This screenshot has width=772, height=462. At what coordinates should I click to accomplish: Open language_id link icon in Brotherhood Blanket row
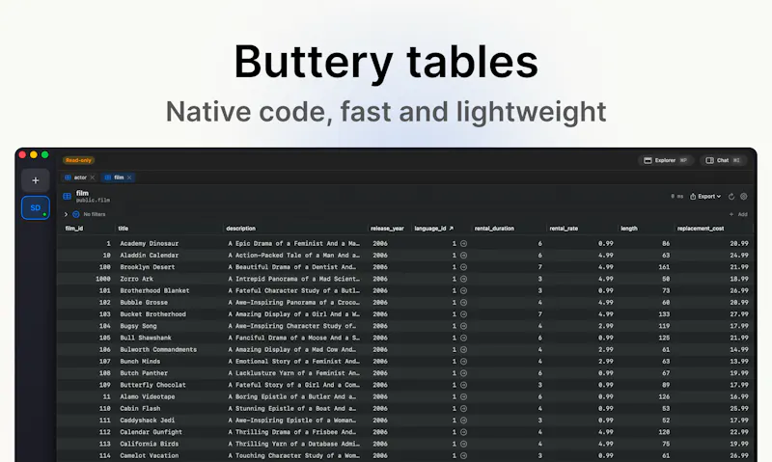pyautogui.click(x=463, y=290)
